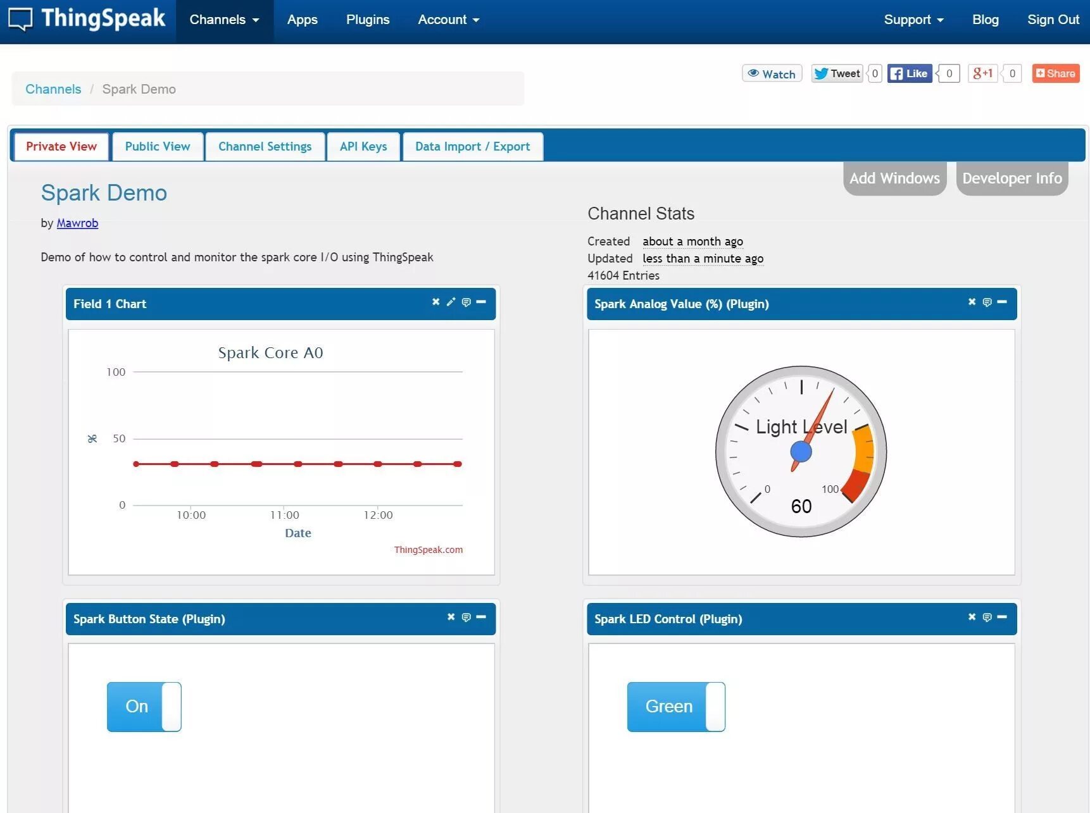Open the Account dropdown menu
This screenshot has height=813, width=1090.
tap(448, 20)
